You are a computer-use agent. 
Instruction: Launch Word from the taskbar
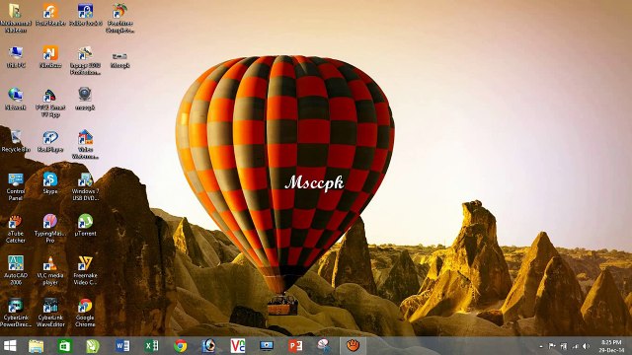pos(122,346)
